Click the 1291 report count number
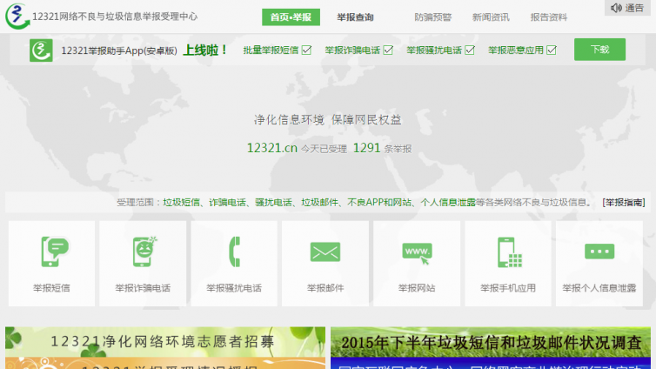 click(366, 148)
